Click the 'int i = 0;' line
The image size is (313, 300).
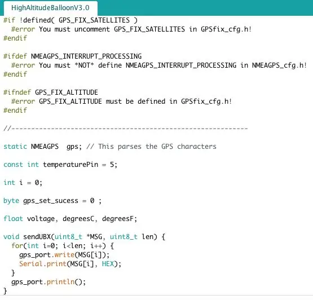point(23,183)
